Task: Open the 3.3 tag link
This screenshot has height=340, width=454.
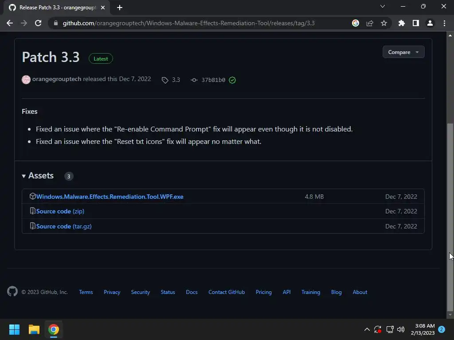Action: click(176, 80)
